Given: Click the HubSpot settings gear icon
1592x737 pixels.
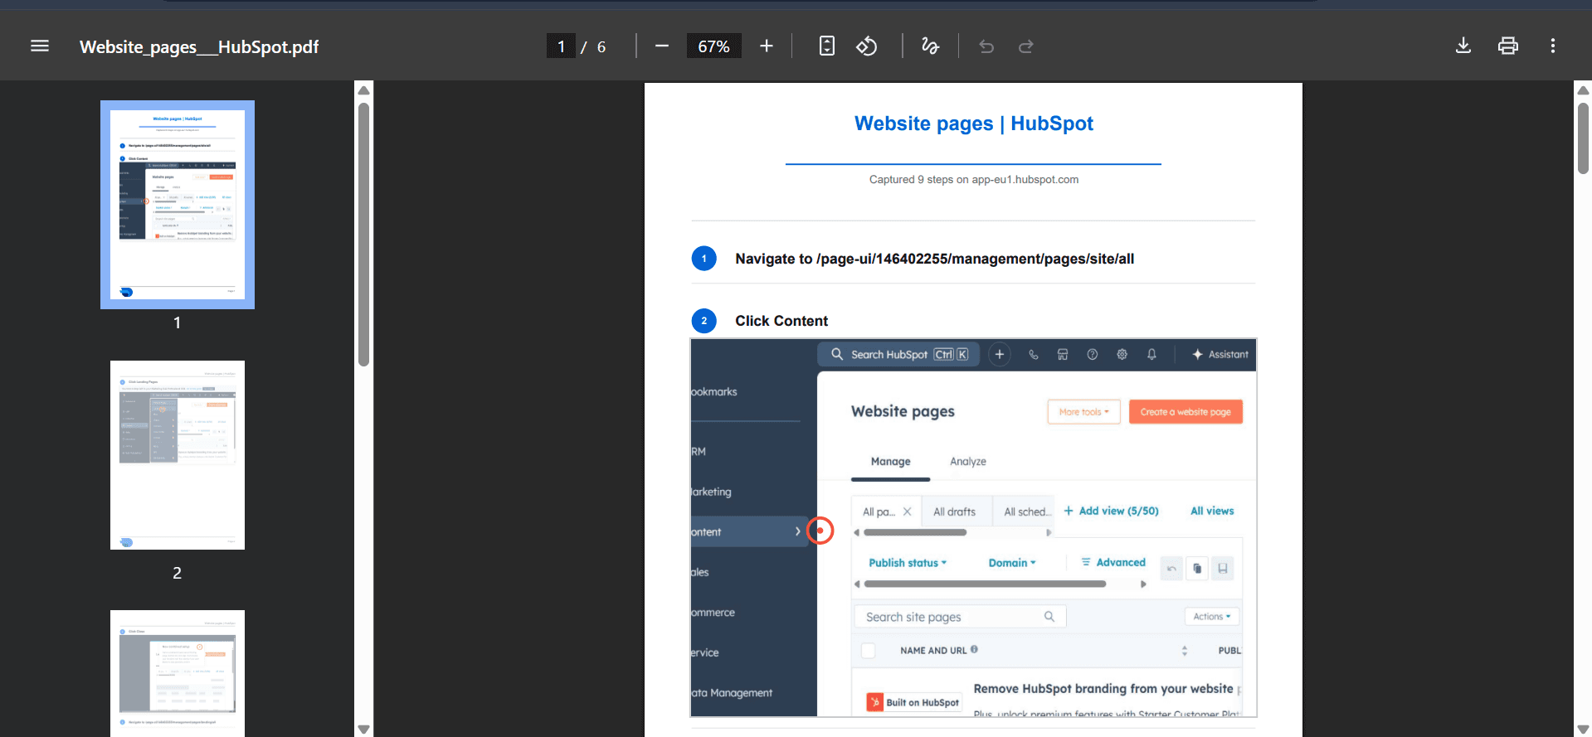Looking at the screenshot, I should 1122,354.
